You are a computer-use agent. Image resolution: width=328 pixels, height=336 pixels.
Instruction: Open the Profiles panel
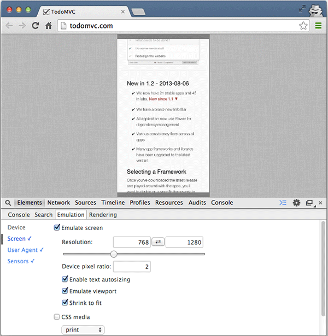coord(140,203)
